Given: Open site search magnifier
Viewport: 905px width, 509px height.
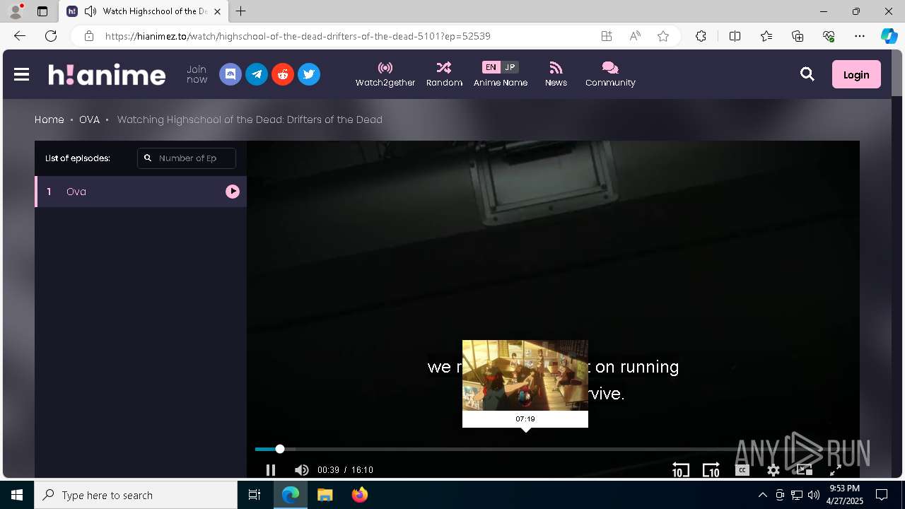Looking at the screenshot, I should pos(807,74).
